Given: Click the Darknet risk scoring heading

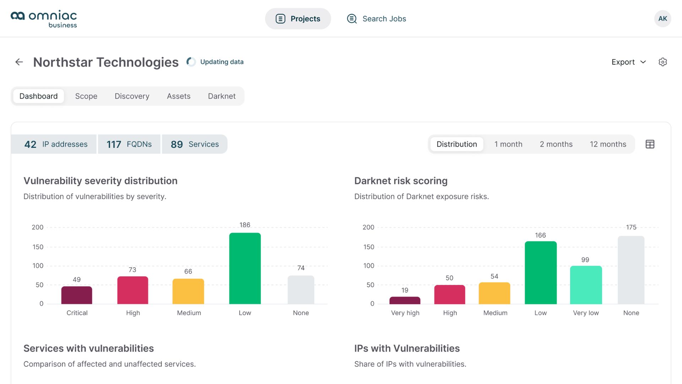Looking at the screenshot, I should click(401, 181).
